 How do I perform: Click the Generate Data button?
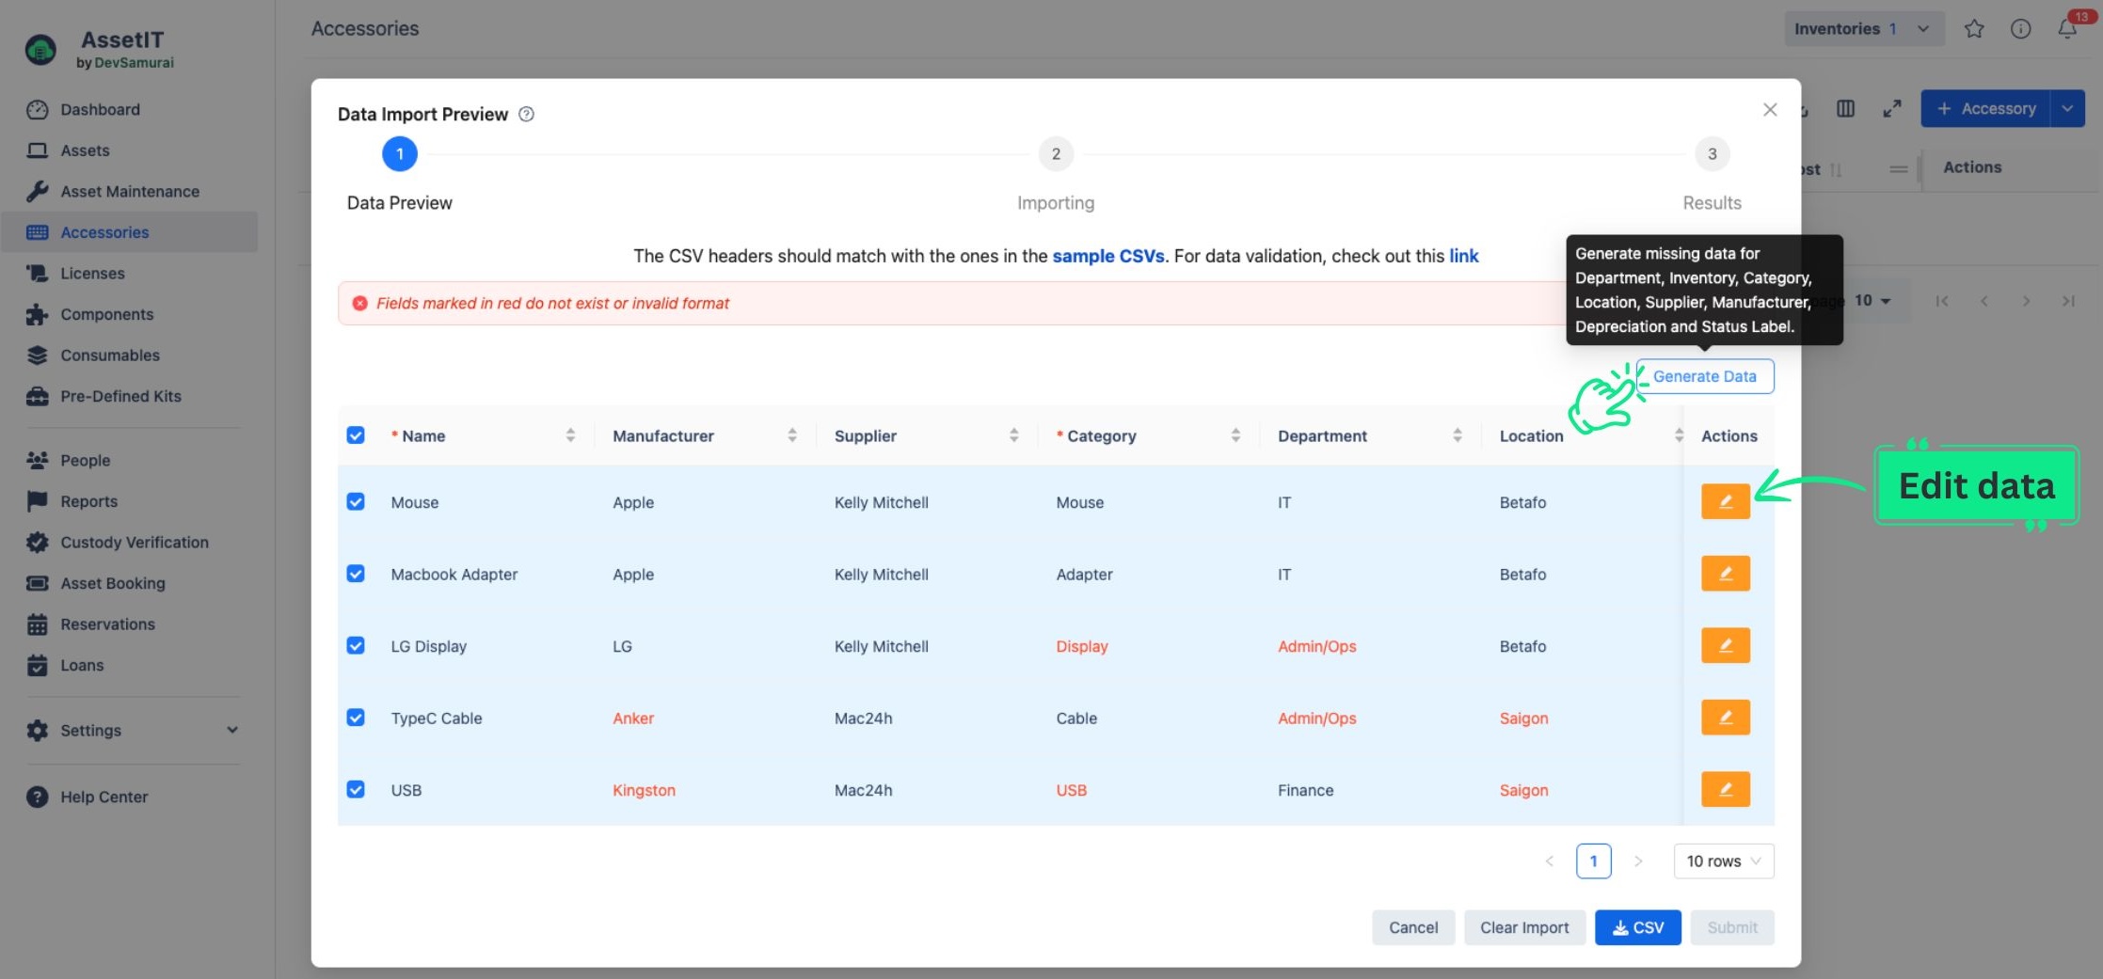point(1704,376)
